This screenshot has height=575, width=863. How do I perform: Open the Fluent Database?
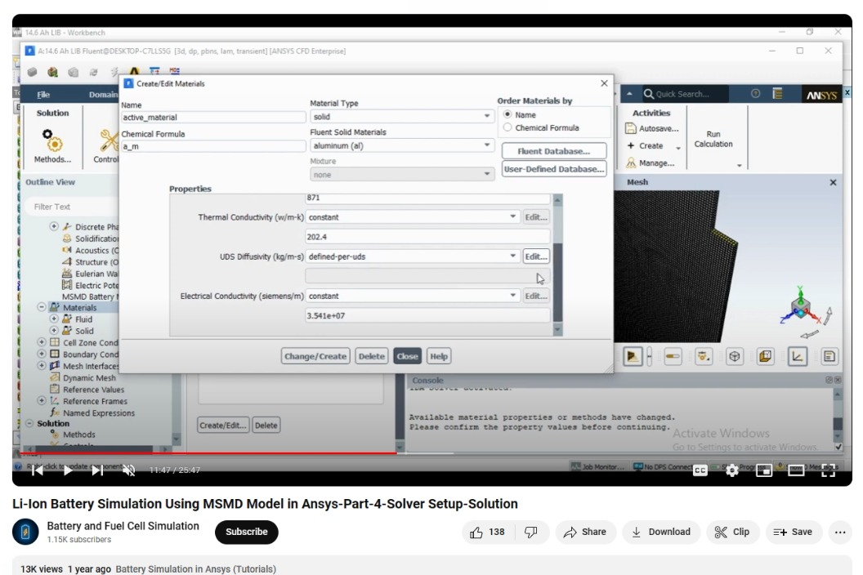(x=554, y=151)
